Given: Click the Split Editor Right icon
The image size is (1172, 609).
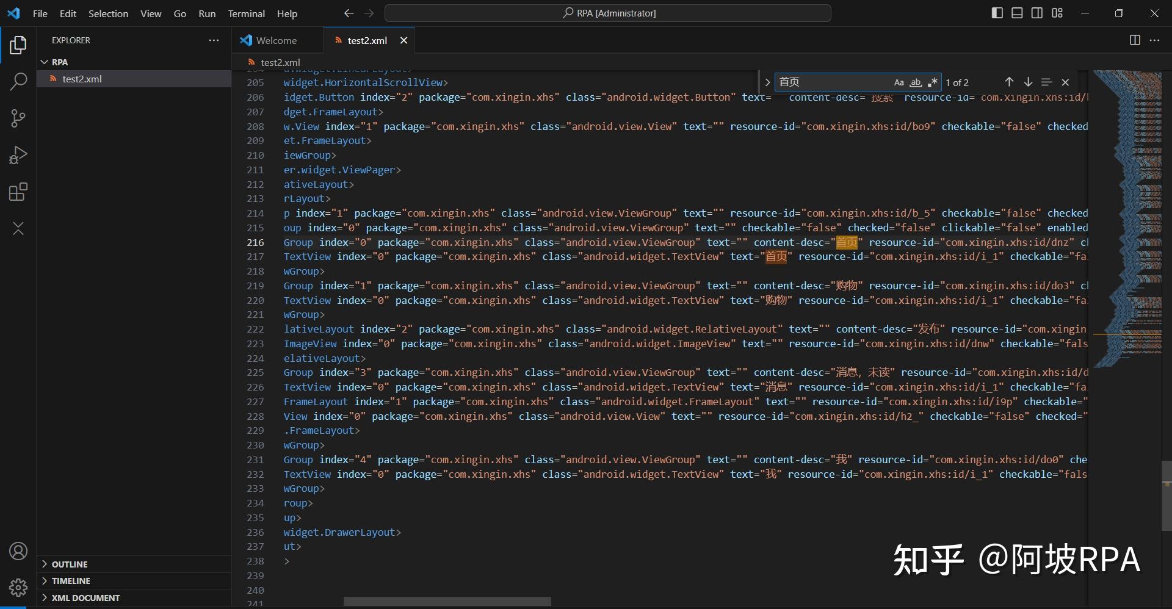Looking at the screenshot, I should pyautogui.click(x=1135, y=40).
